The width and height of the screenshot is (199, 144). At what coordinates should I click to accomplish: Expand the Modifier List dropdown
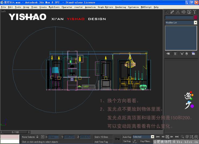[x=181, y=22]
